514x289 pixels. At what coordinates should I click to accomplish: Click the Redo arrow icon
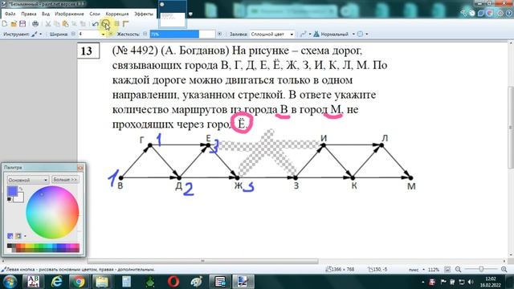click(x=105, y=23)
